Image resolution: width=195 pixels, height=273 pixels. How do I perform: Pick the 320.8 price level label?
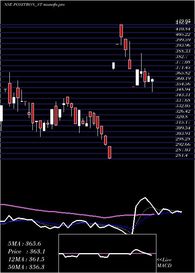[x=182, y=117]
